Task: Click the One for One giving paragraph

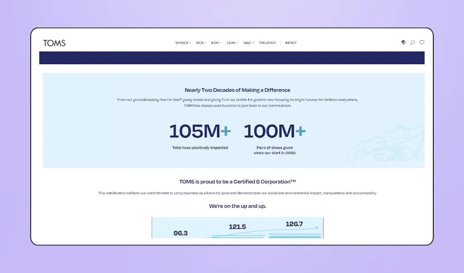Action: click(237, 103)
